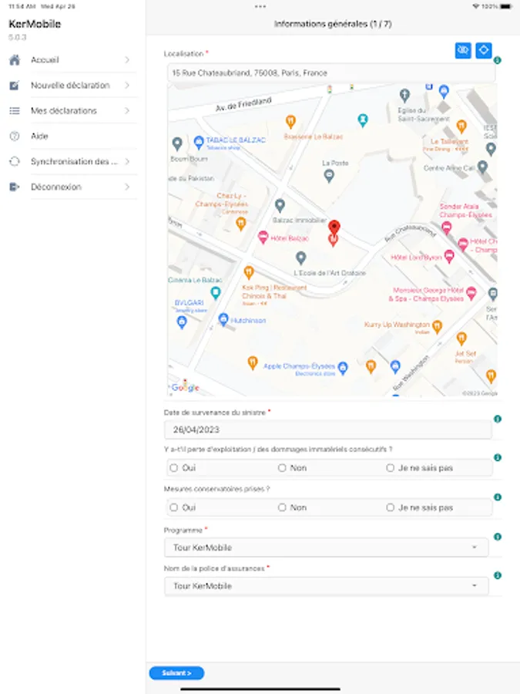Open Synchronisation des... menu item
Screen dimensions: 520x694
pyautogui.click(x=73, y=162)
